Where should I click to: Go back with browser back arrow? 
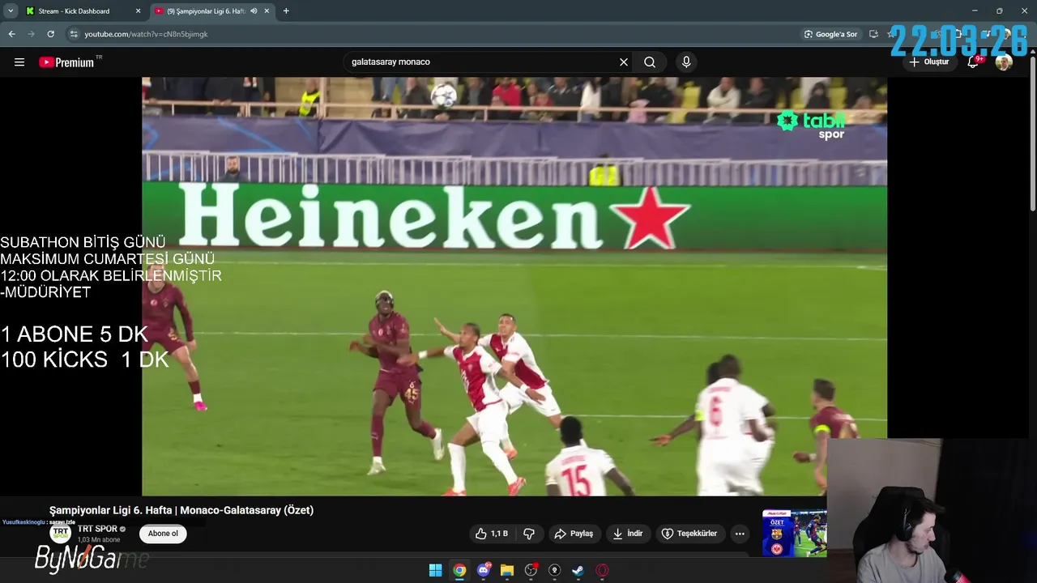click(x=11, y=34)
